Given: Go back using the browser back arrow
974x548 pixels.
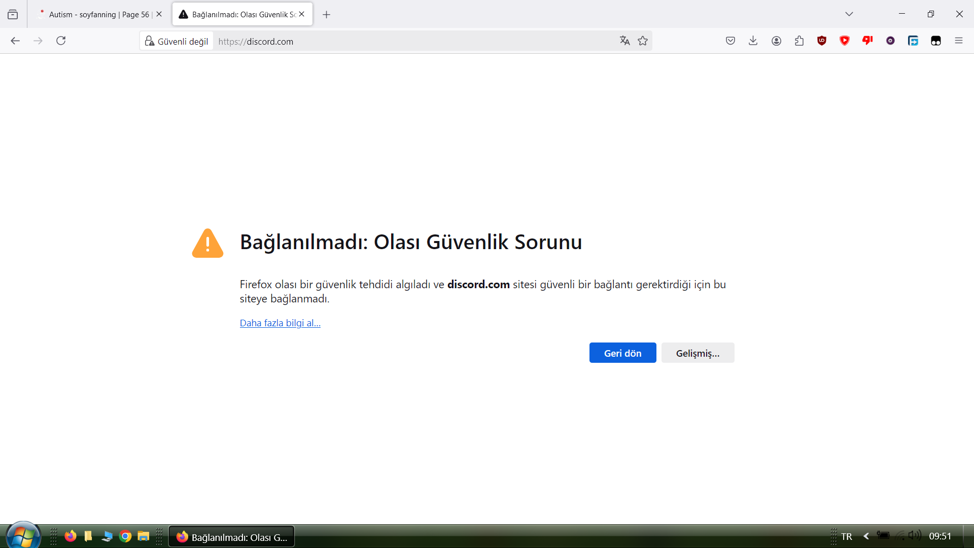Looking at the screenshot, I should click(15, 41).
